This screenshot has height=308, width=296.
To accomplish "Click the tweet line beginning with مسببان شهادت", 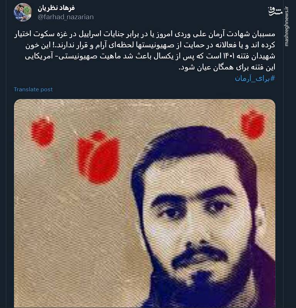I will pyautogui.click(x=145, y=34).
